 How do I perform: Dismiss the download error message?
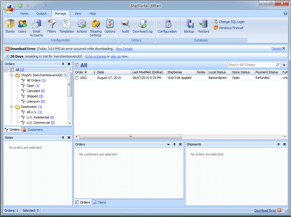coord(278,48)
